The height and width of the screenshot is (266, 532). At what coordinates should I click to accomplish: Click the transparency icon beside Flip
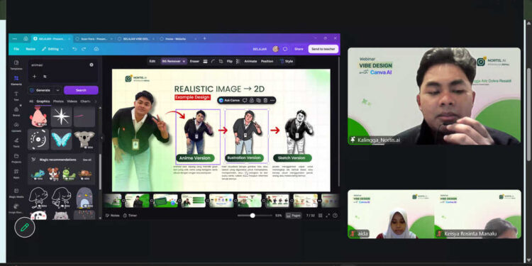click(x=238, y=62)
